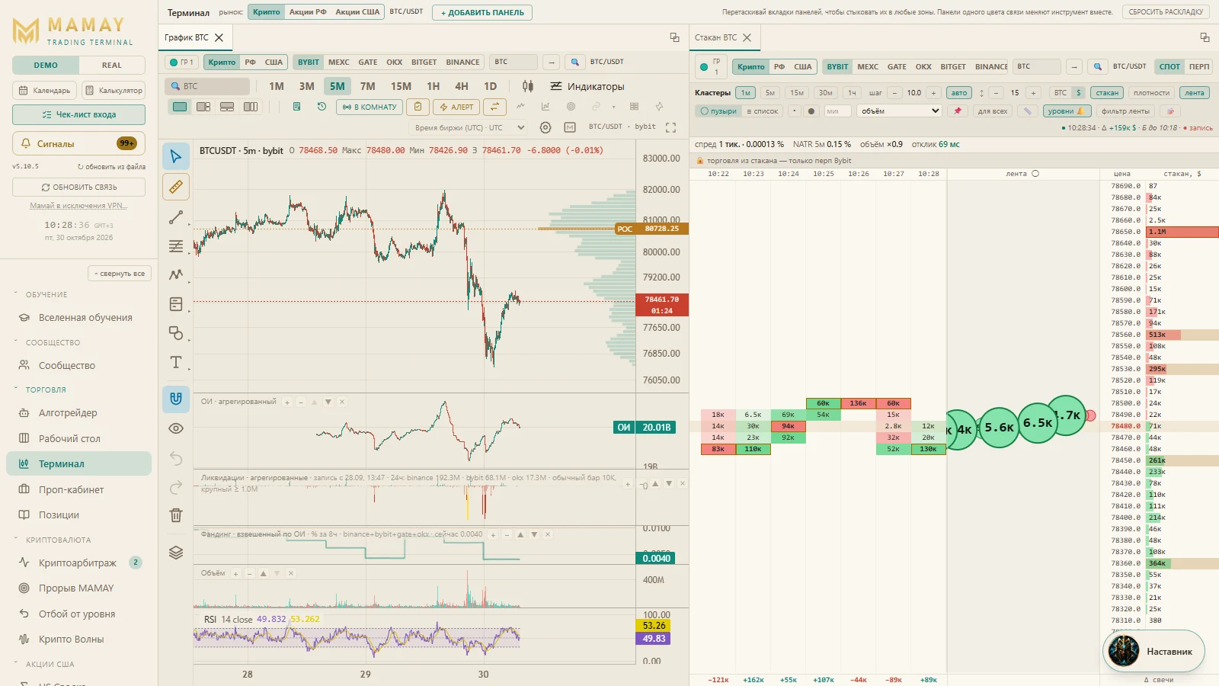
Task: Switch order book to ПЕРП market
Action: tap(1199, 66)
